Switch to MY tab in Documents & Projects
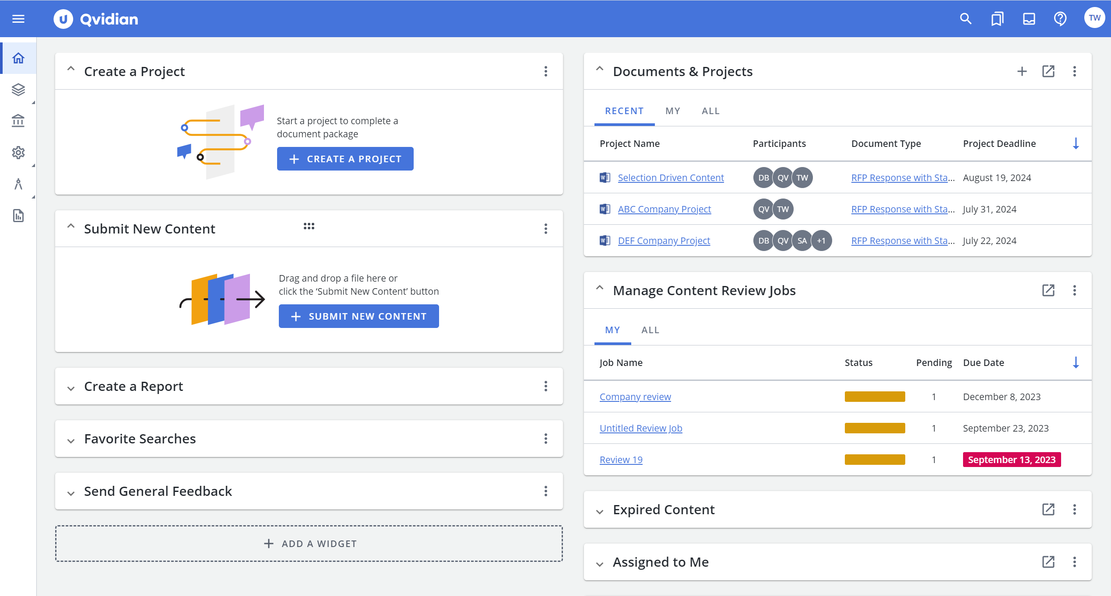1111x596 pixels. click(x=673, y=111)
